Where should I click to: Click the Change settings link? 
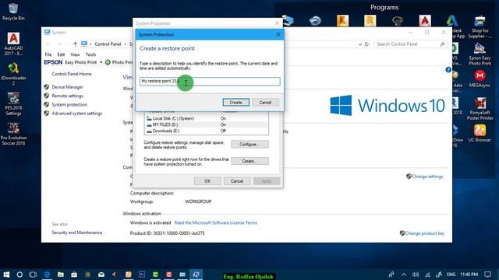pyautogui.click(x=427, y=177)
